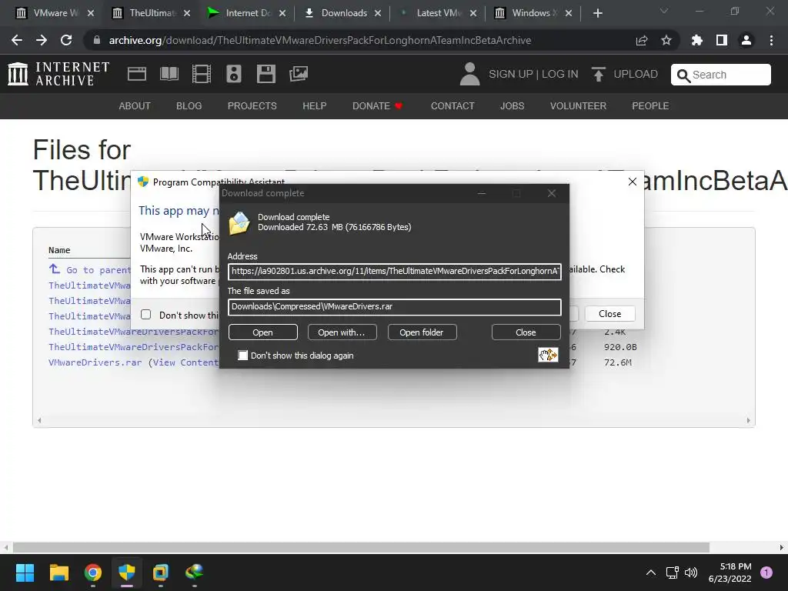Click the Internet Download Manager taskbar icon
The width and height of the screenshot is (788, 591).
click(x=195, y=572)
